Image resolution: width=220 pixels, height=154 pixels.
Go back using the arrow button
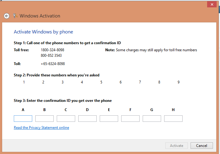tap(6, 16)
